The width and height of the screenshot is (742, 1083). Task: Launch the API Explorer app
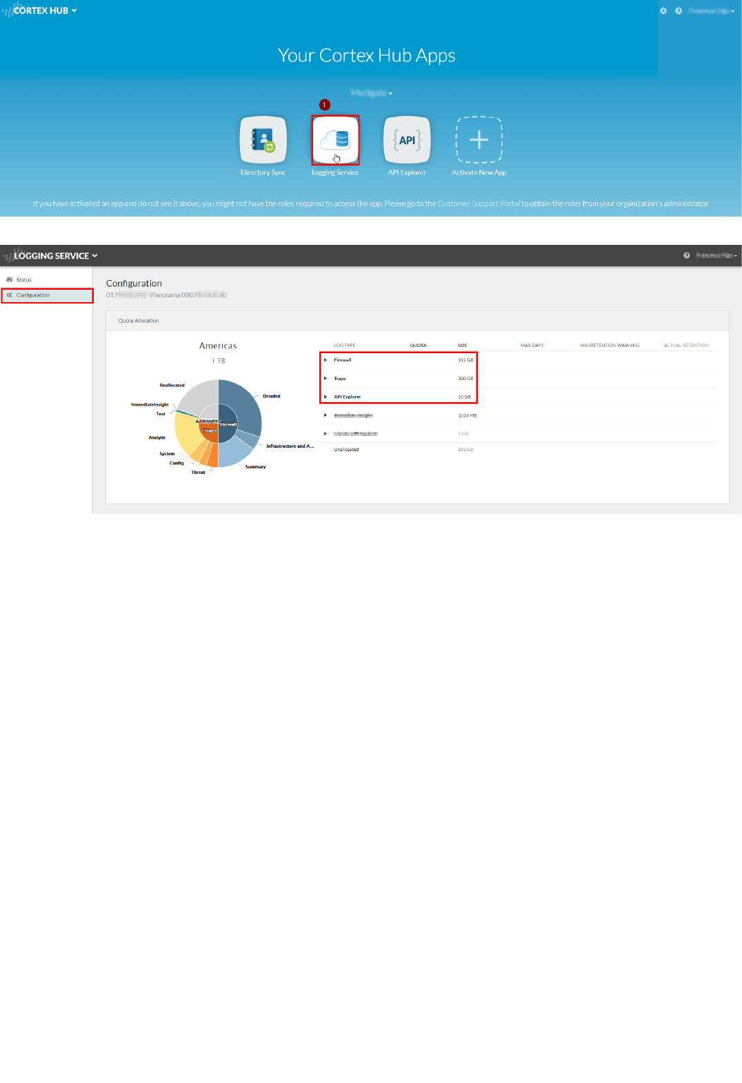[407, 139]
